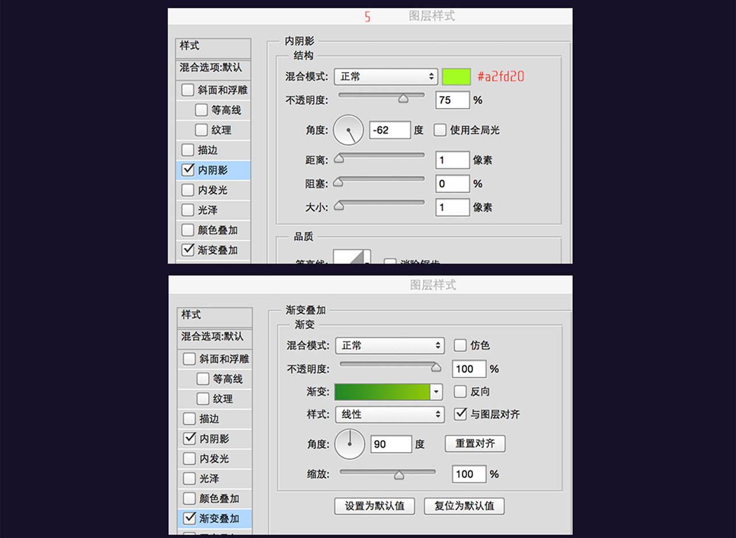This screenshot has width=736, height=538.
Task: Open the gradient picker dropdown arrow
Action: point(436,392)
